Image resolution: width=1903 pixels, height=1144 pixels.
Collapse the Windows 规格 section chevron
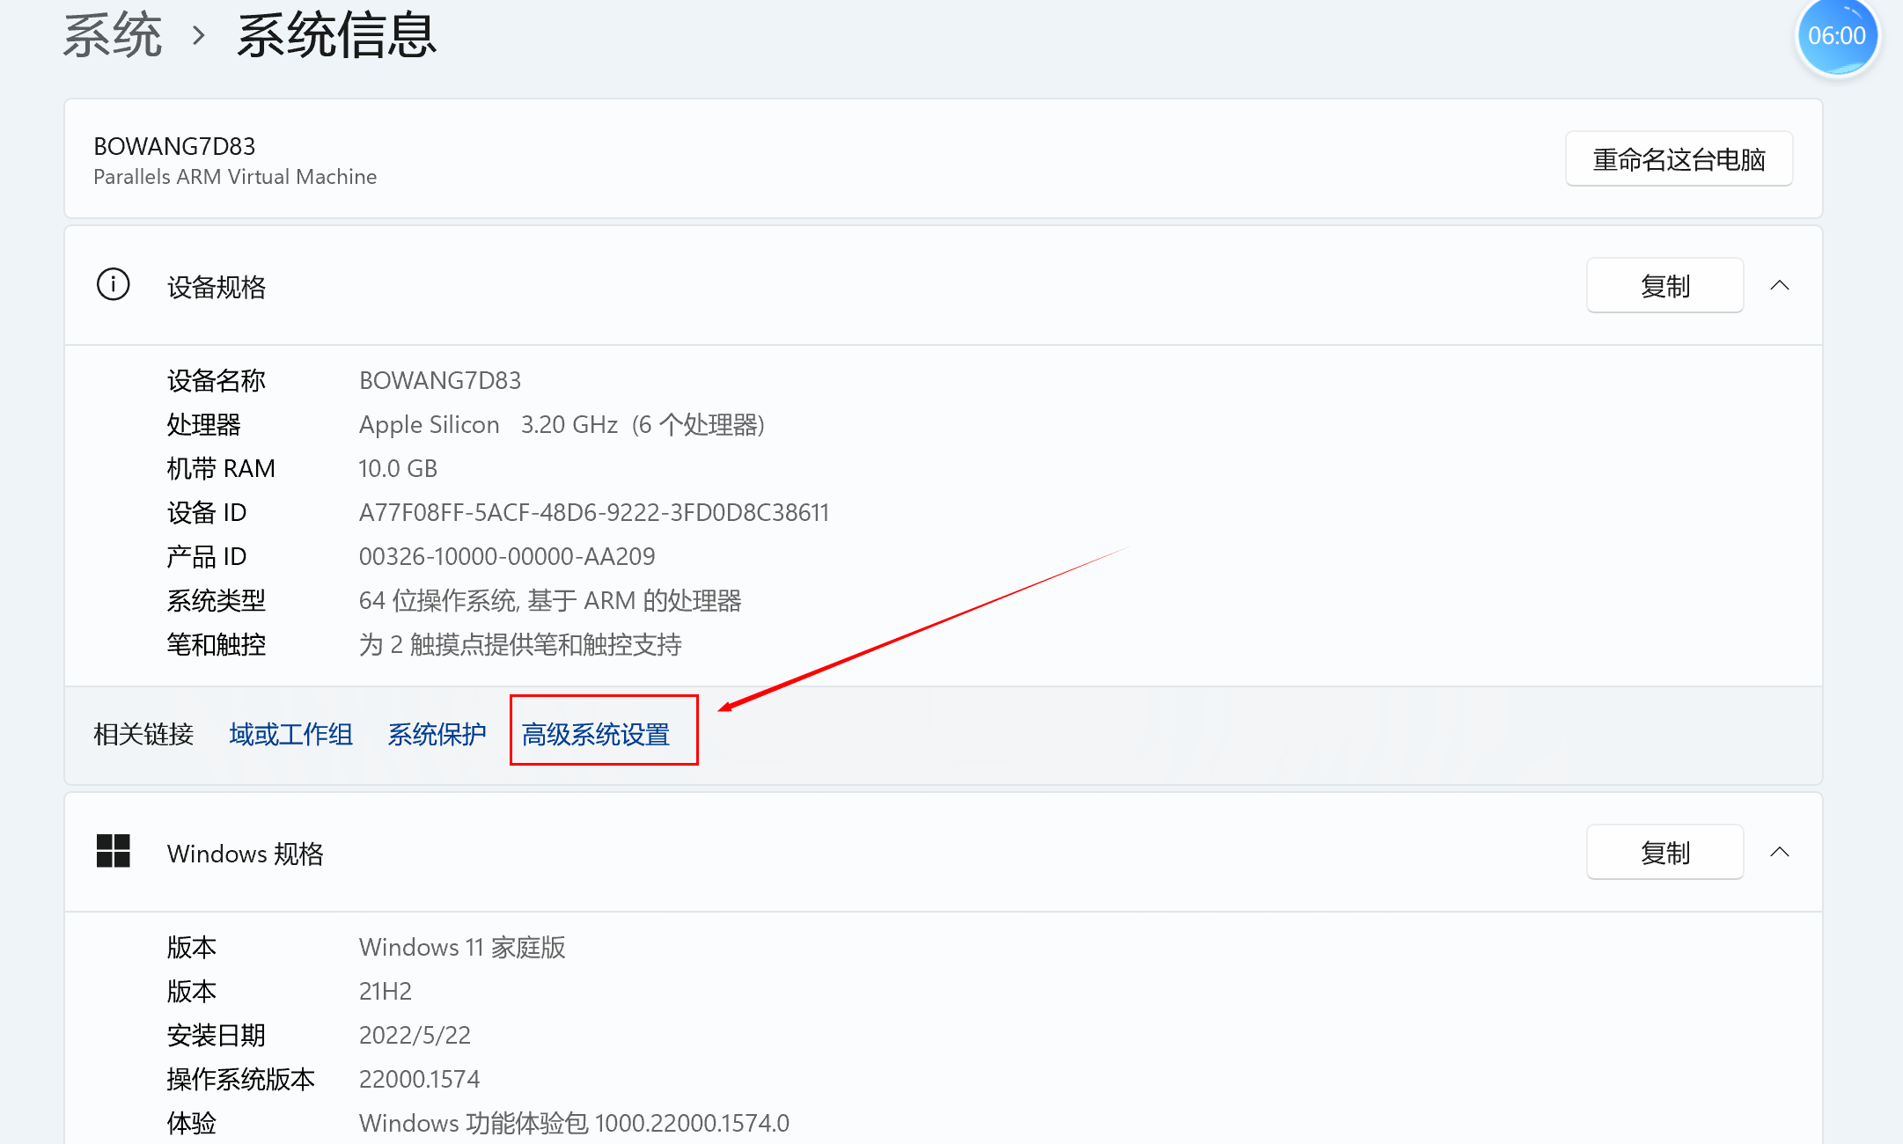(x=1780, y=852)
